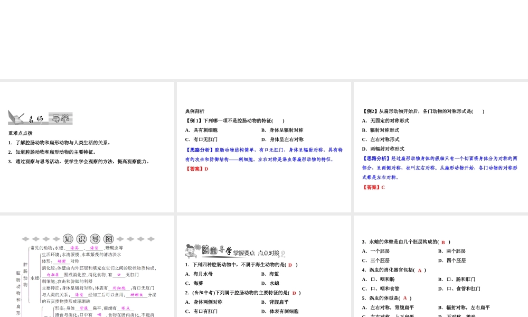Click the 主要特征:身体呈辐射对称 line
This screenshot has width=528, height=317.
coord(98,288)
